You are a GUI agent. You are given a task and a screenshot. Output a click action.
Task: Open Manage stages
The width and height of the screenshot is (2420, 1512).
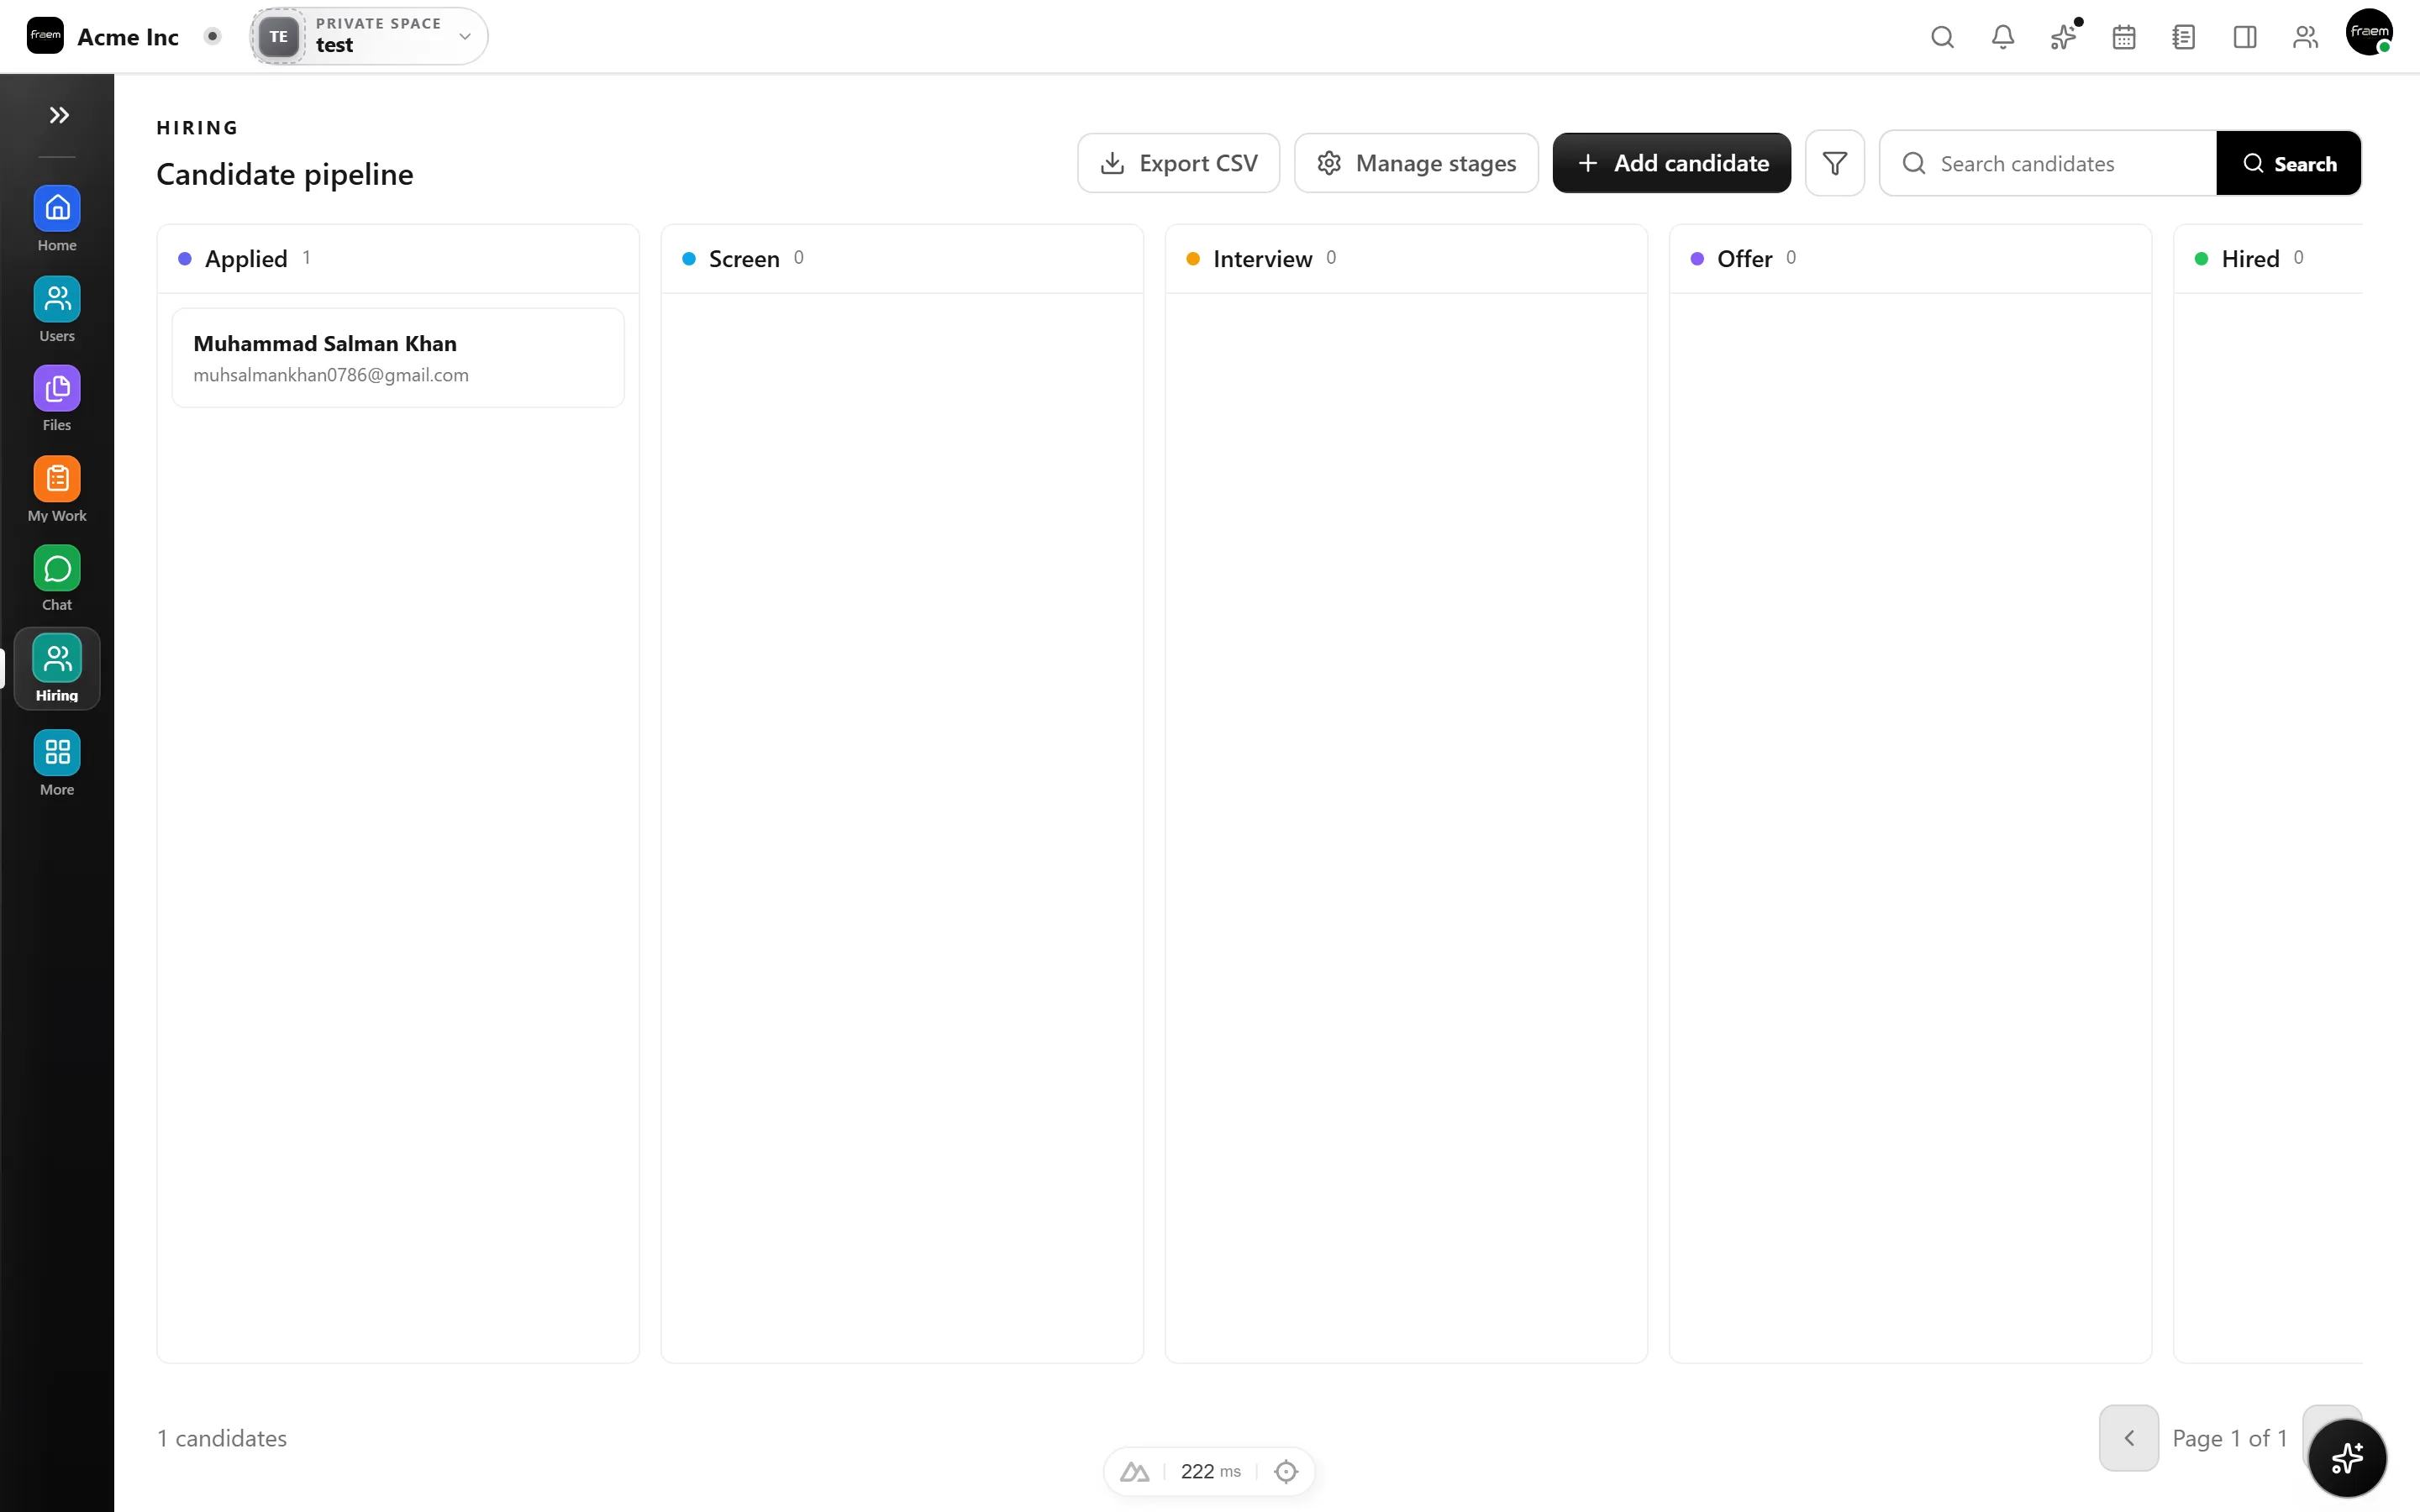click(x=1416, y=163)
